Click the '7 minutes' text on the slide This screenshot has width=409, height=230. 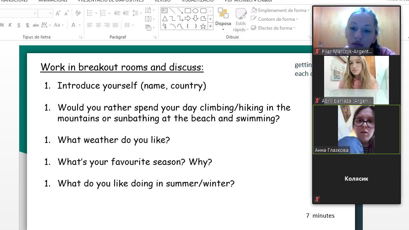(320, 216)
